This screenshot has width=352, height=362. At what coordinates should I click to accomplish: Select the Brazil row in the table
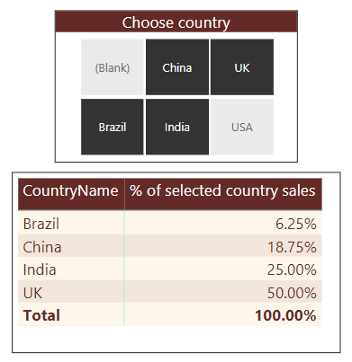(170, 223)
